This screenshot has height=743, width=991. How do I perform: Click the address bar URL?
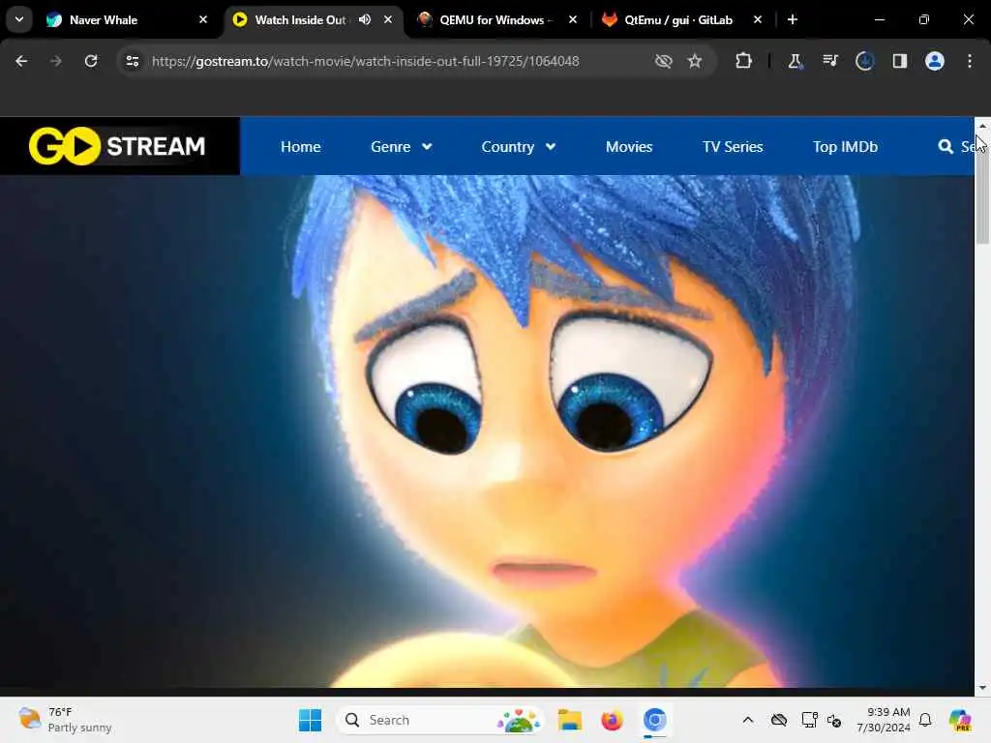(365, 61)
